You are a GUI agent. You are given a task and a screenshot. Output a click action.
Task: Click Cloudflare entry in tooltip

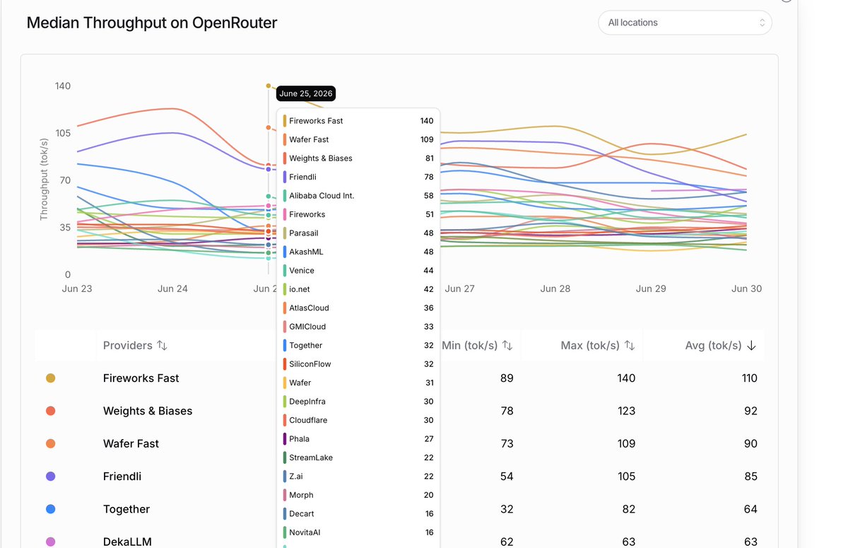[358, 420]
